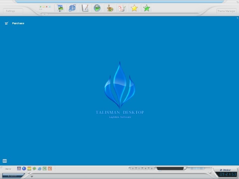This screenshot has width=239, height=179.
Task: Open the playing cards game icon
Action: click(x=122, y=8)
